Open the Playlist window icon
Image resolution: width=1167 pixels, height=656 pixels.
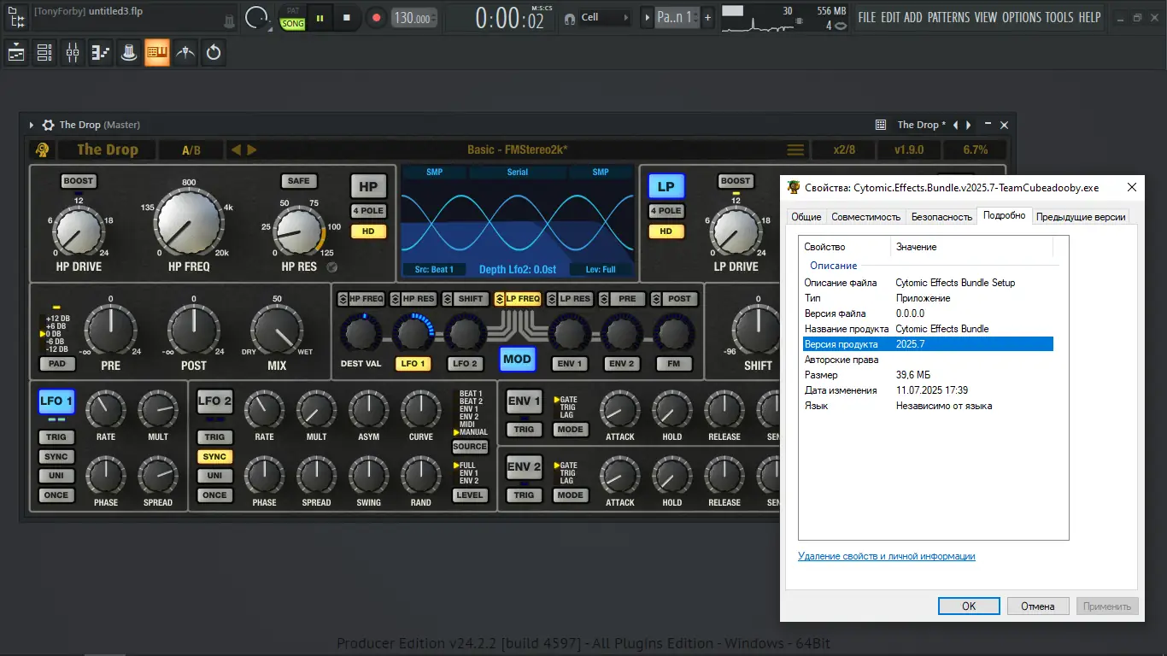point(16,53)
